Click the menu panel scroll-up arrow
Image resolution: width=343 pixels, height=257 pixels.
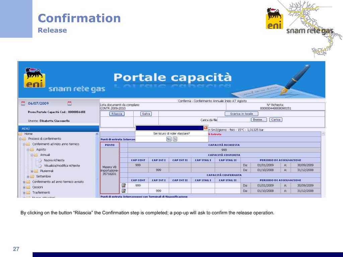pyautogui.click(x=97, y=134)
